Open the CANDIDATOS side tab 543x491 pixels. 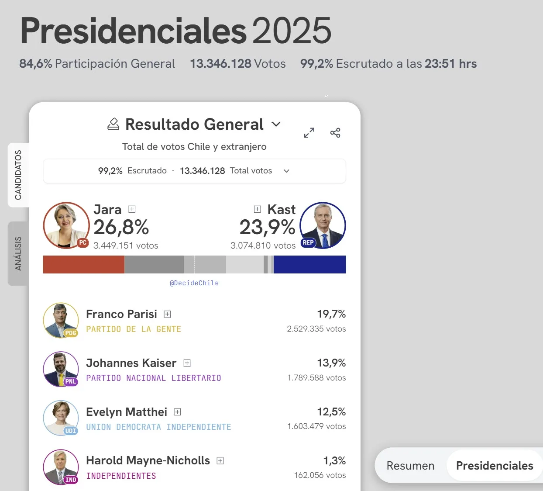(x=18, y=175)
